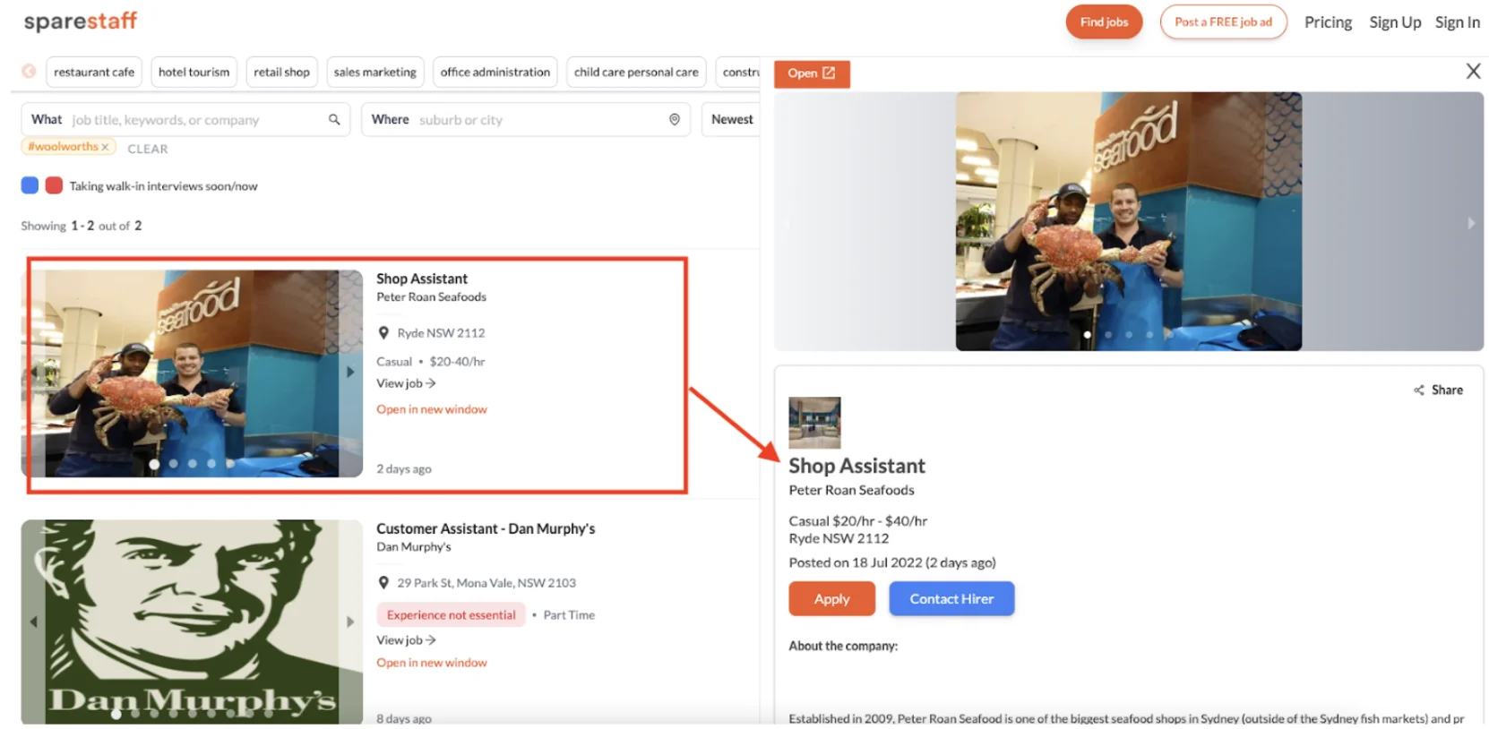Image resolution: width=1489 pixels, height=729 pixels.
Task: Remove the #woolworths filter tag
Action: point(105,147)
